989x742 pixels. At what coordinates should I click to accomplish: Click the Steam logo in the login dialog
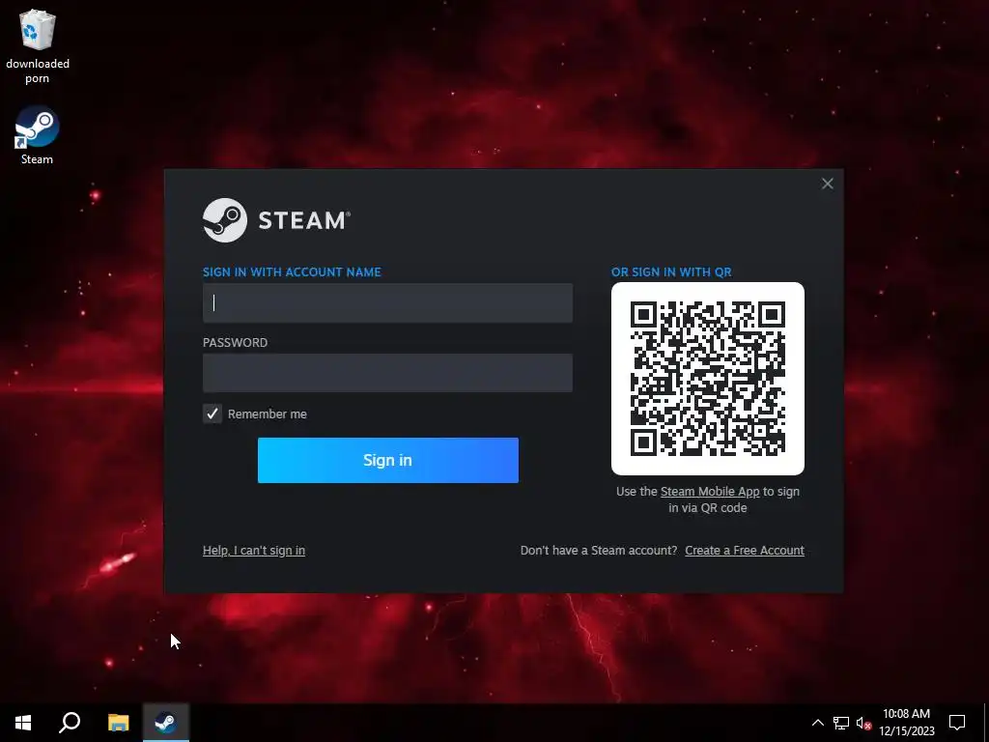pos(276,220)
